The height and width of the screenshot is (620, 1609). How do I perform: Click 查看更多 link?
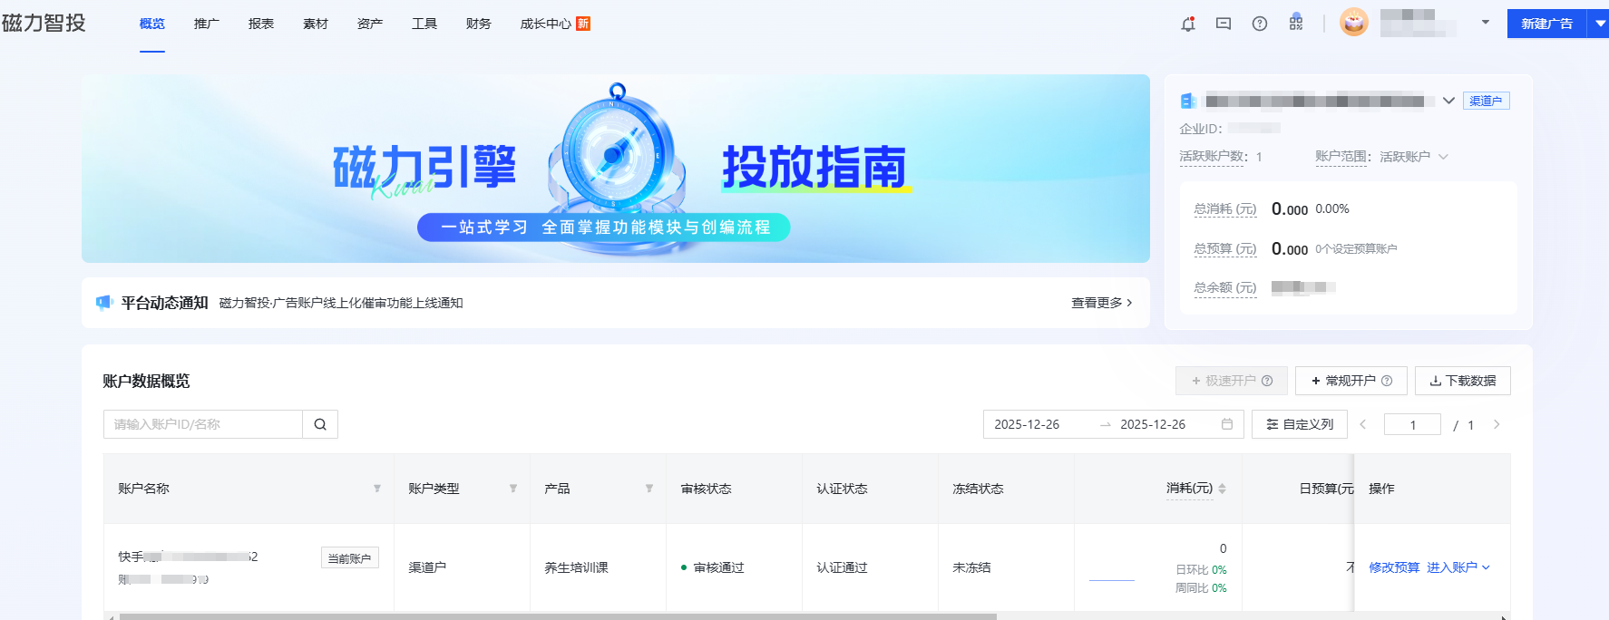(1101, 303)
